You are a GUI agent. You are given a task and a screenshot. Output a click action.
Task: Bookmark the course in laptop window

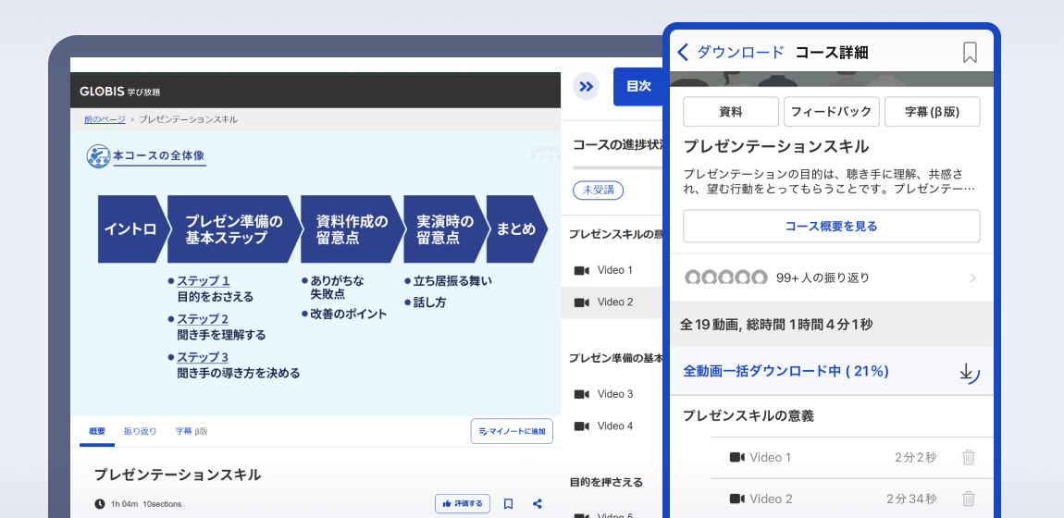(x=508, y=504)
